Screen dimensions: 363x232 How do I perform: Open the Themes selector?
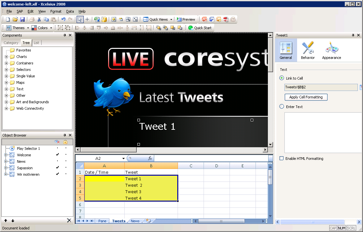[x=16, y=28]
